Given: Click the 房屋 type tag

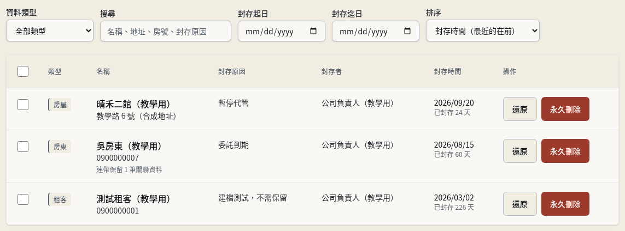Looking at the screenshot, I should click(60, 105).
